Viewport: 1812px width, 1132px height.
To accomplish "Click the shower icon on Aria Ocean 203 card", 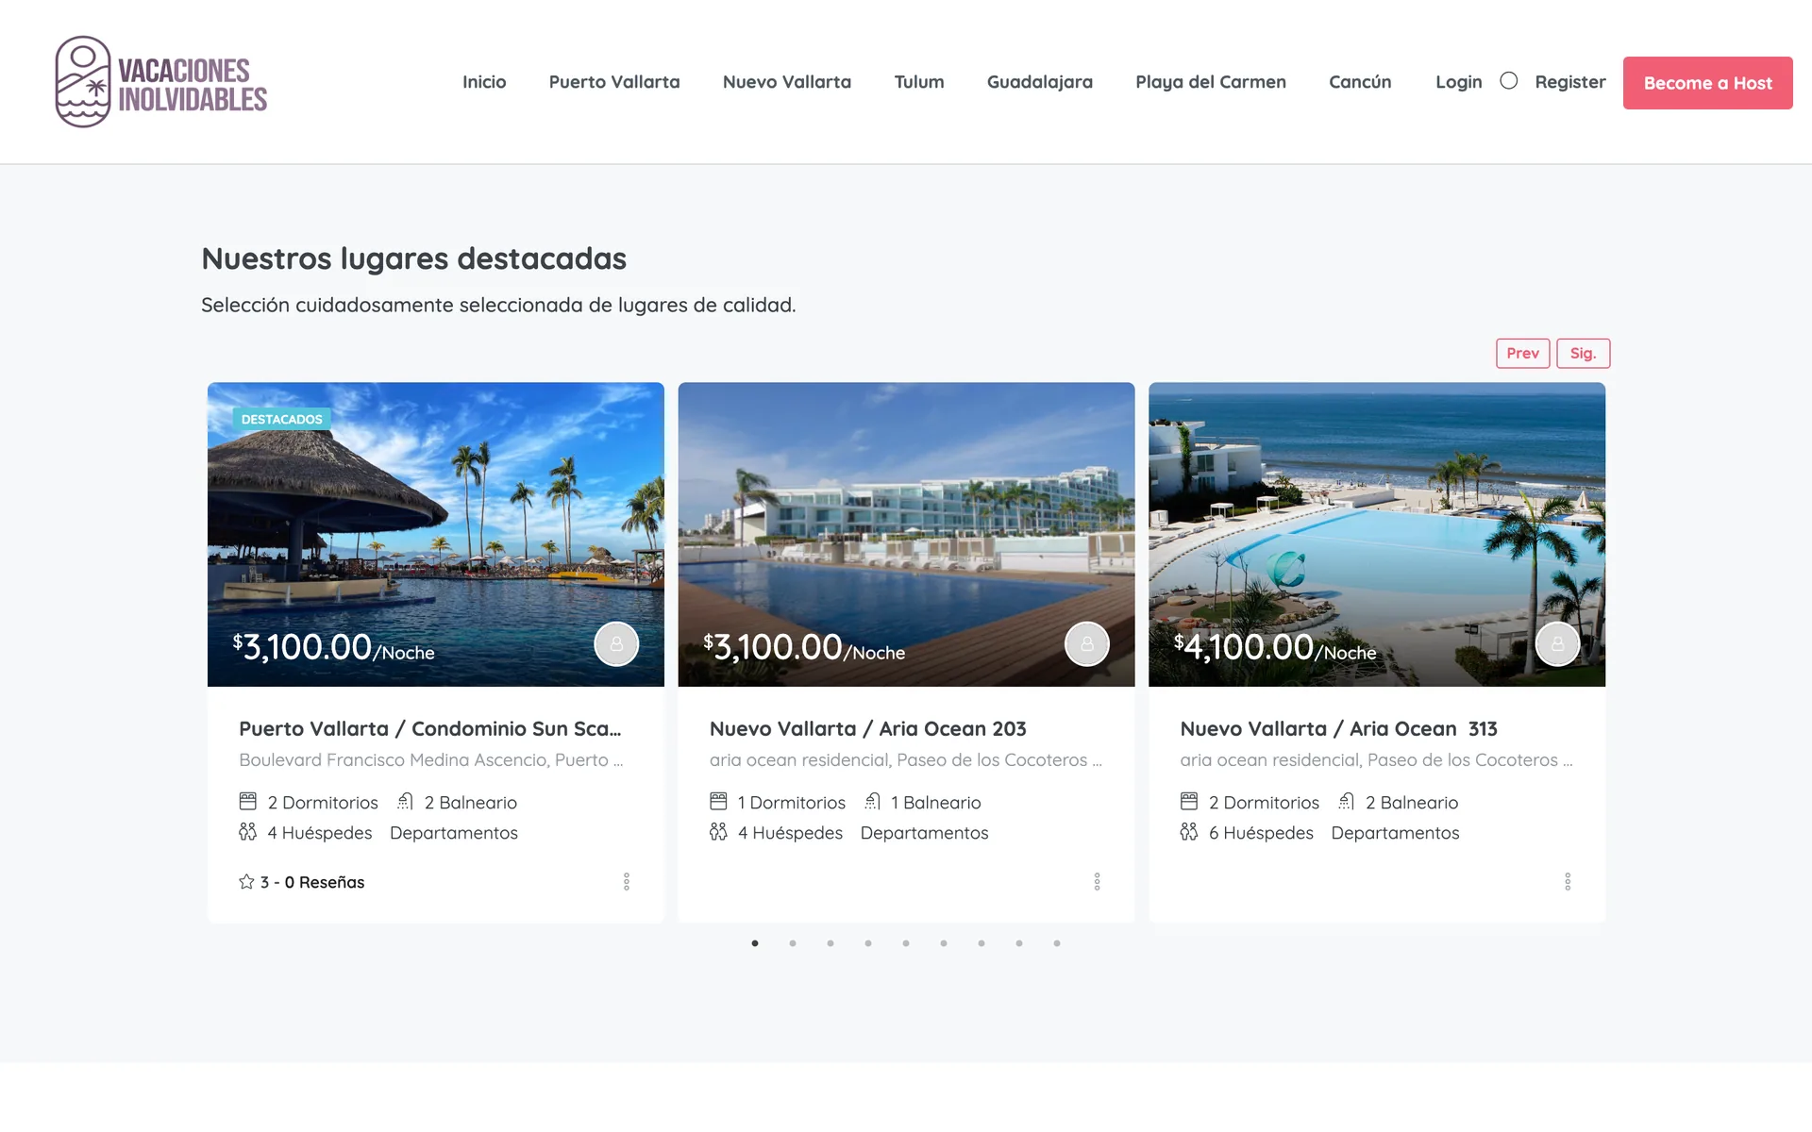I will (873, 801).
